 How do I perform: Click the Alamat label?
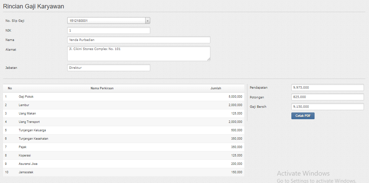pyautogui.click(x=11, y=50)
